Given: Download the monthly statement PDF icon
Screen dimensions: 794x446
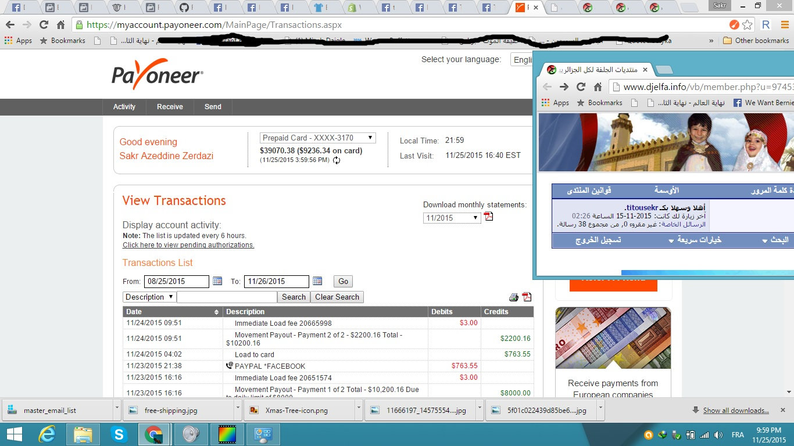Looking at the screenshot, I should tap(488, 217).
